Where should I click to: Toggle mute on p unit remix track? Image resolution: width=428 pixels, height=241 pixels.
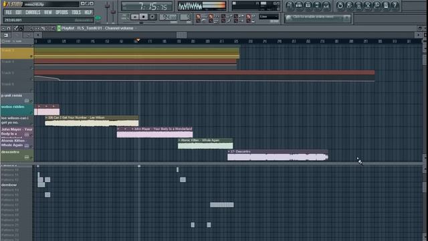click(31, 101)
